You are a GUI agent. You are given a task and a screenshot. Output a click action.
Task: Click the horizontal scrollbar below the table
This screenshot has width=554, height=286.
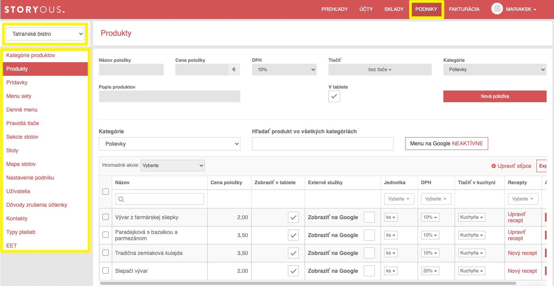308,283
